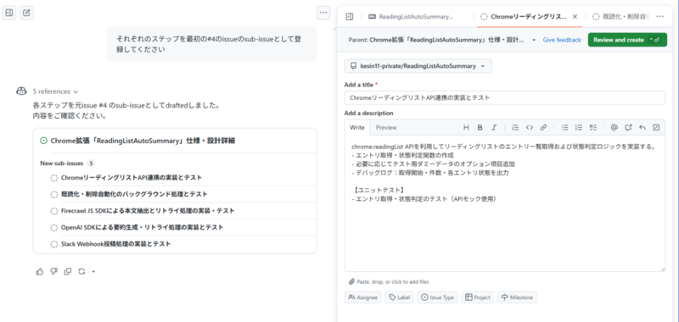Screen dimensions: 679x322
Task: Give thumbs up to the response
Action: click(x=40, y=271)
